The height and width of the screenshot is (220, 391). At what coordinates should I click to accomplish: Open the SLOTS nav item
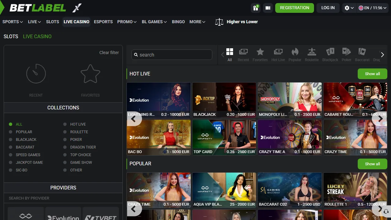pyautogui.click(x=53, y=22)
